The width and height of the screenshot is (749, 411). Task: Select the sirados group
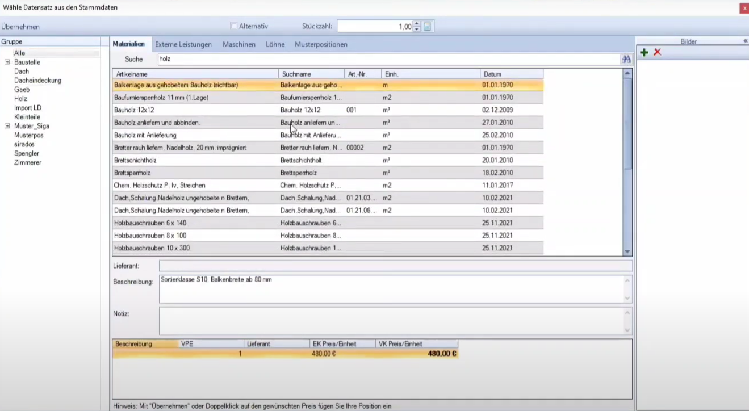24,144
